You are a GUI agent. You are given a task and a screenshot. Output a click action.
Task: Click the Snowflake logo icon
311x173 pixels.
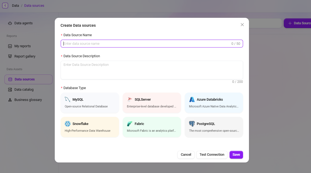click(x=67, y=124)
